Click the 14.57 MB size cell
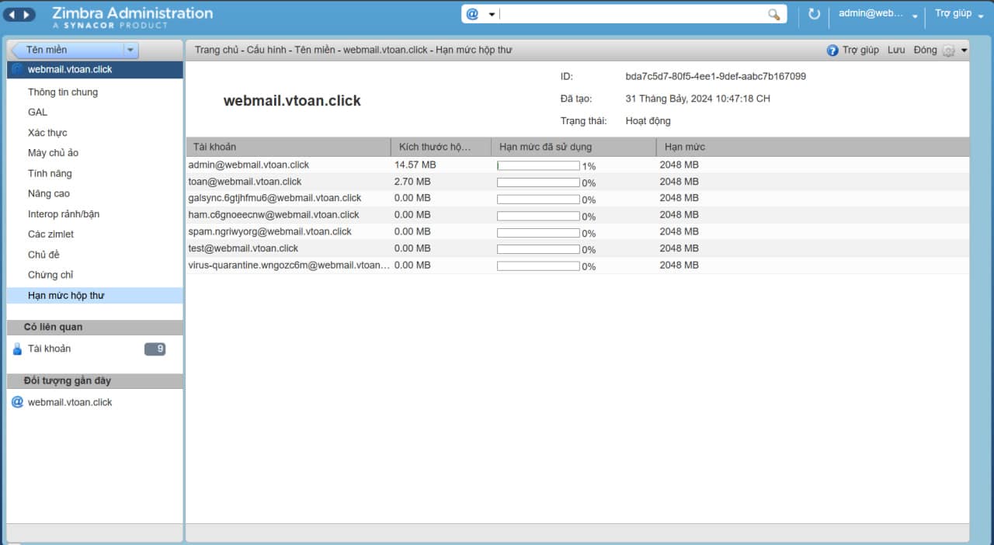 pos(415,165)
